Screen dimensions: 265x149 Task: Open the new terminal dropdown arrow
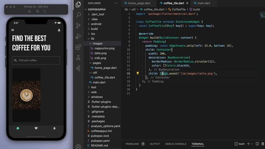252,144
